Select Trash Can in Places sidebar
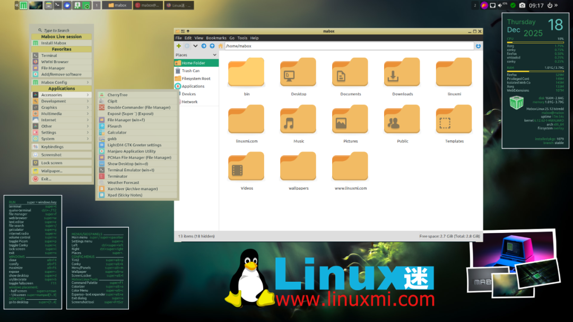The image size is (573, 322). click(x=196, y=71)
